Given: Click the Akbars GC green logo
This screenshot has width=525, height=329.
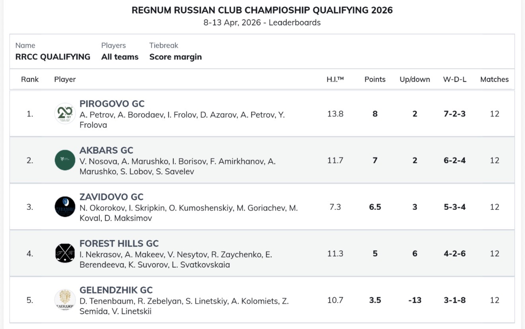Looking at the screenshot, I should [x=65, y=160].
